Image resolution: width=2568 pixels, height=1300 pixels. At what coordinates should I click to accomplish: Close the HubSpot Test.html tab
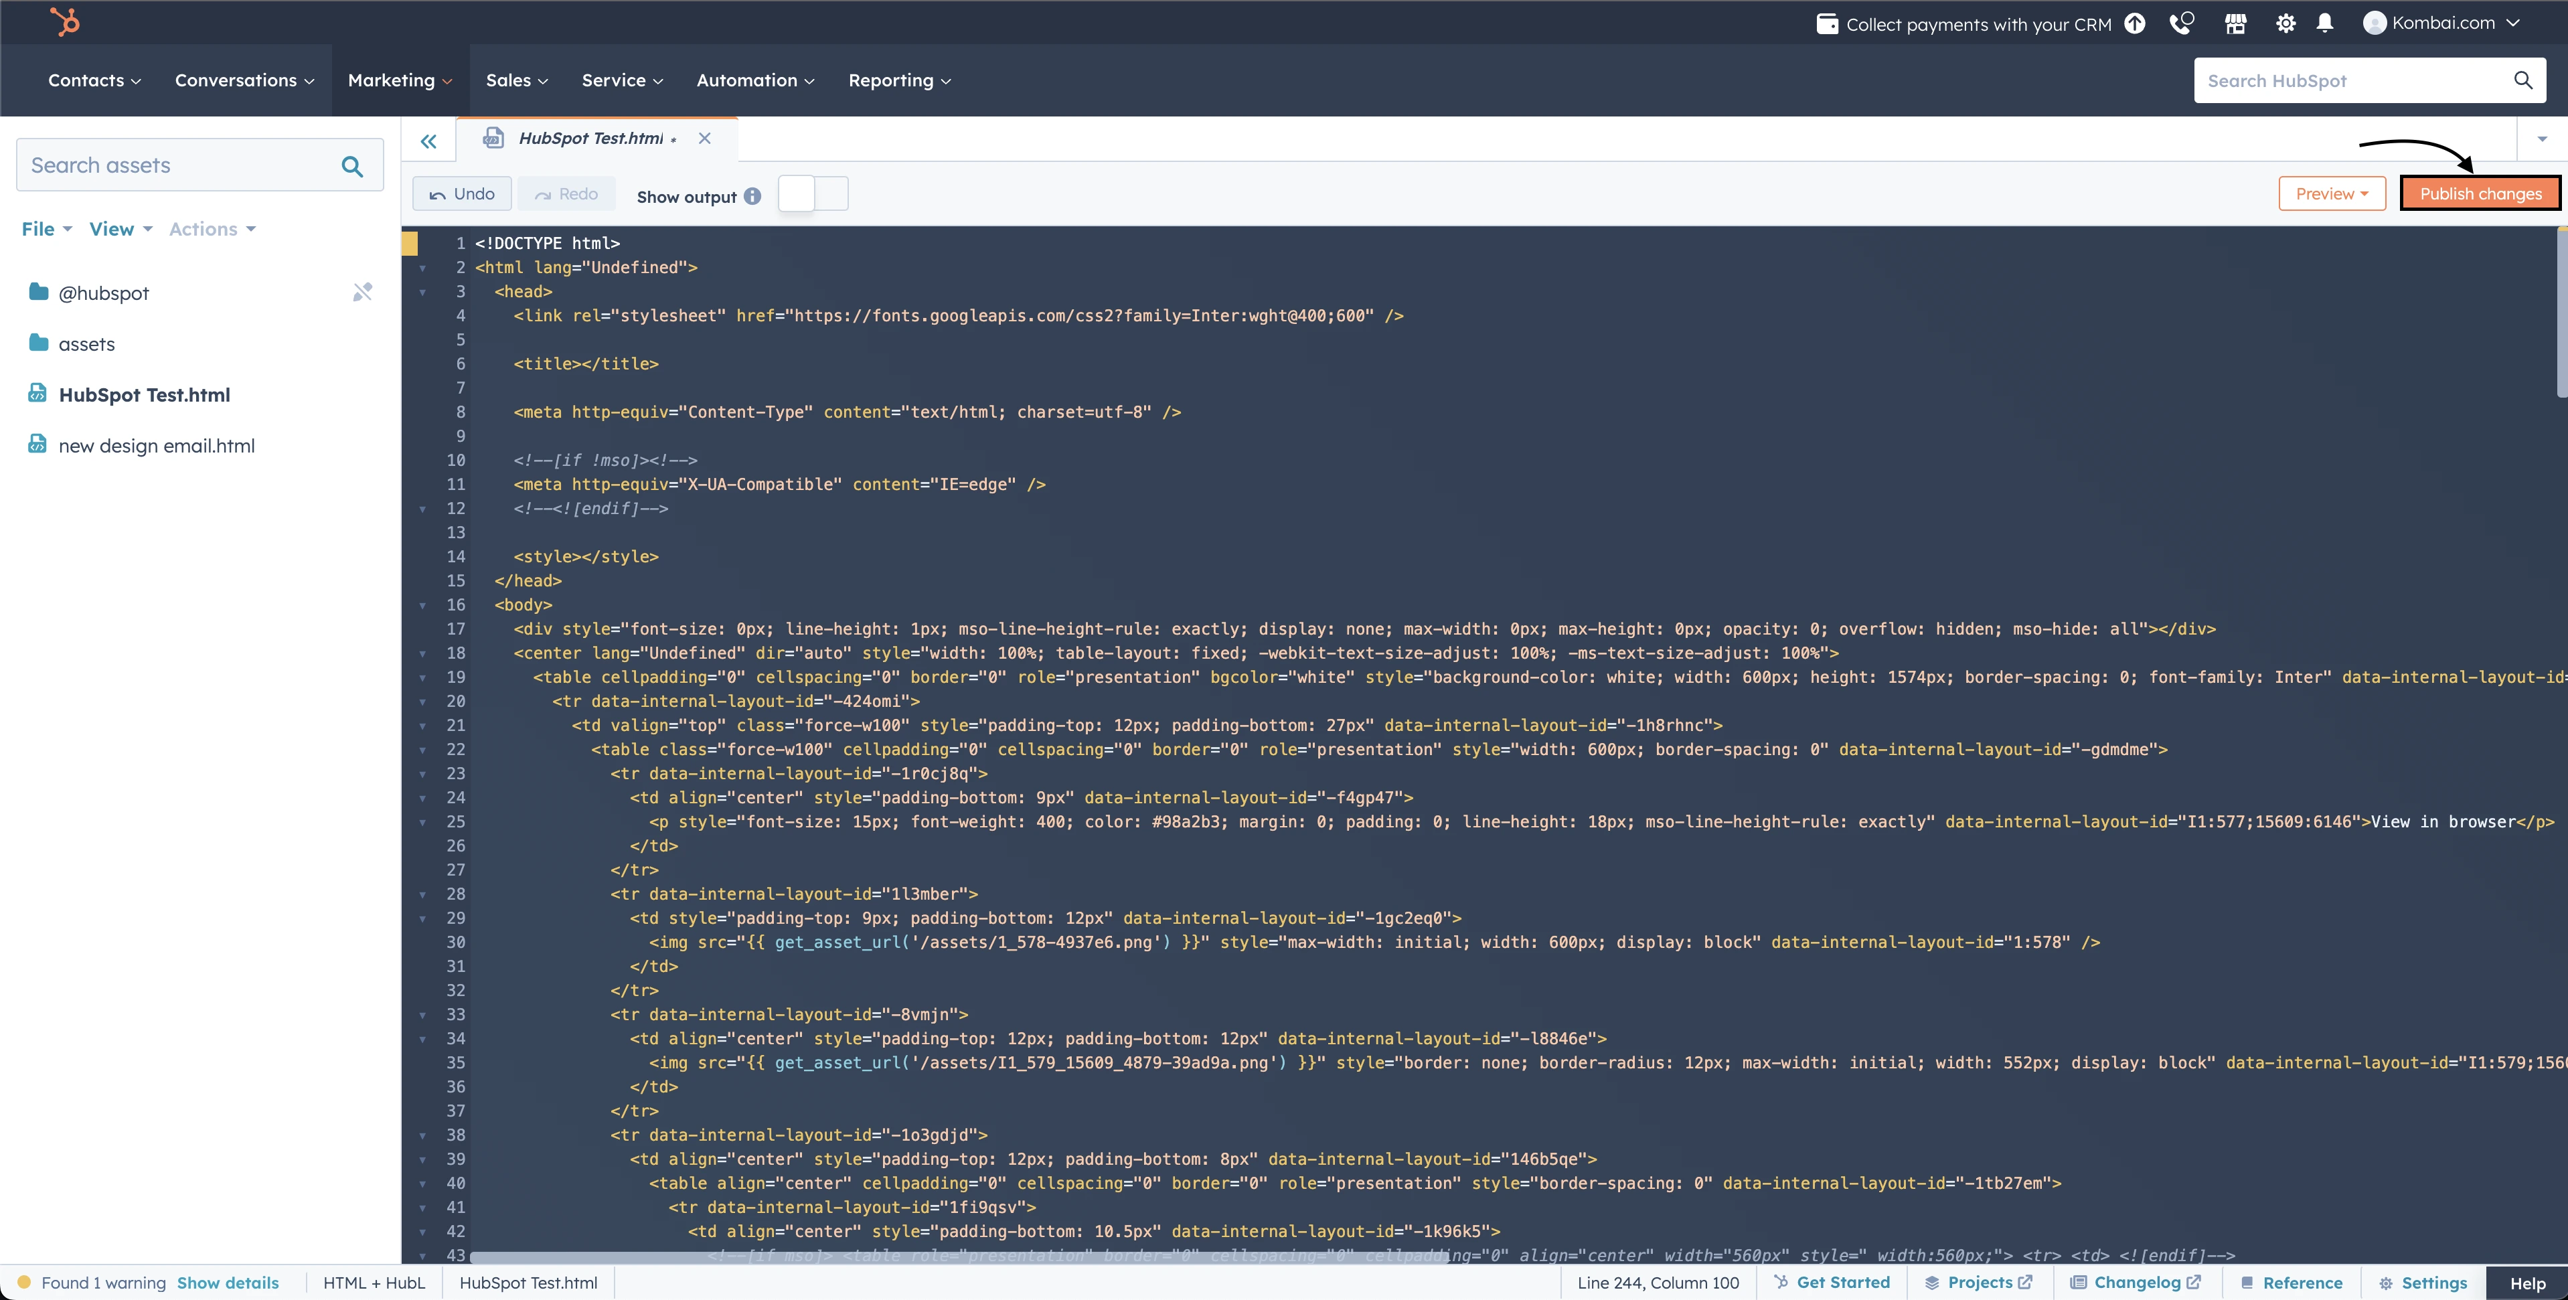tap(705, 138)
